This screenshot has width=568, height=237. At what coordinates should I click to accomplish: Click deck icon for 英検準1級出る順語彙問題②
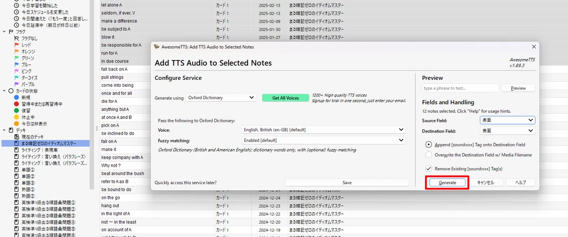pos(17,209)
